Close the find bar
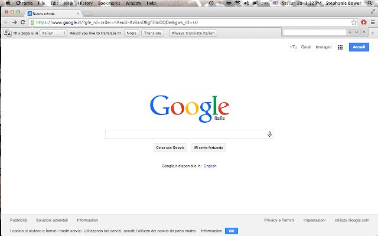378x236 pixels. pos(364,32)
